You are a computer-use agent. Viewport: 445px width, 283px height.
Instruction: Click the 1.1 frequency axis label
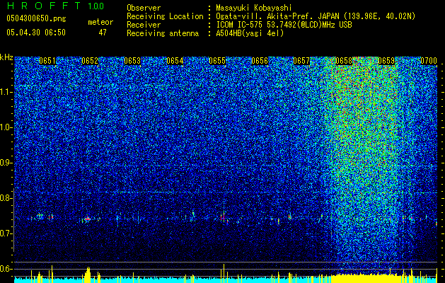[6, 92]
